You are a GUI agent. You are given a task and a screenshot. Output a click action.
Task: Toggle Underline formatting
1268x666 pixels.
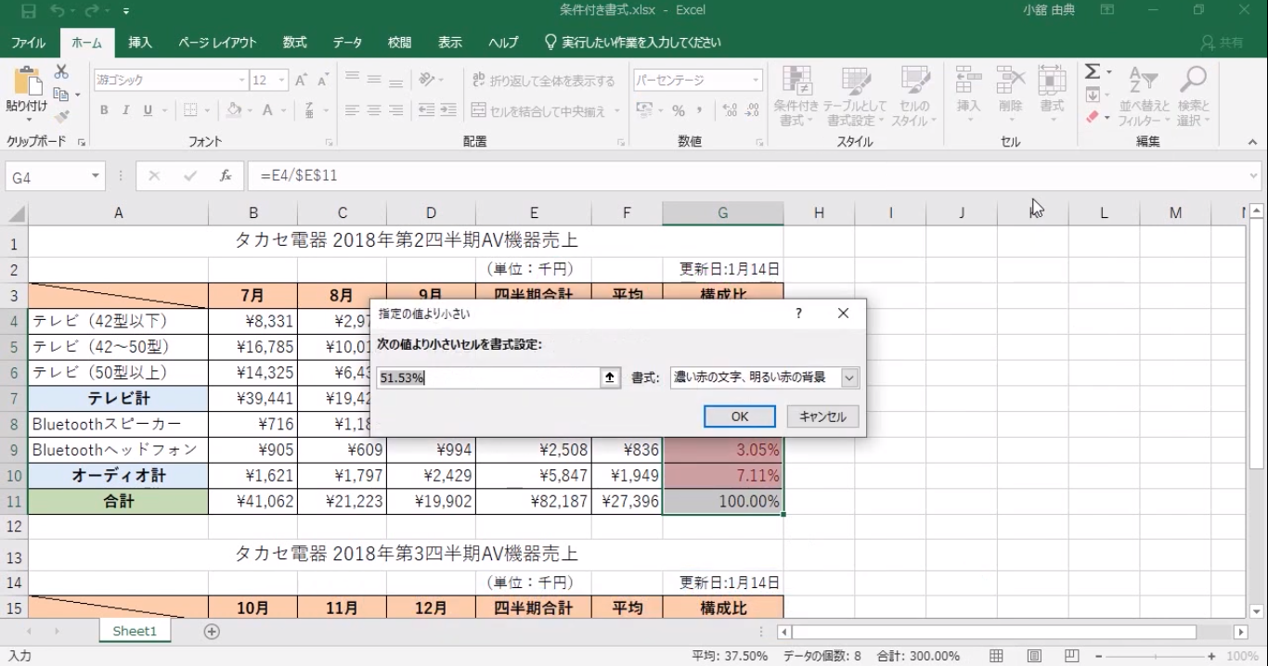(x=148, y=110)
